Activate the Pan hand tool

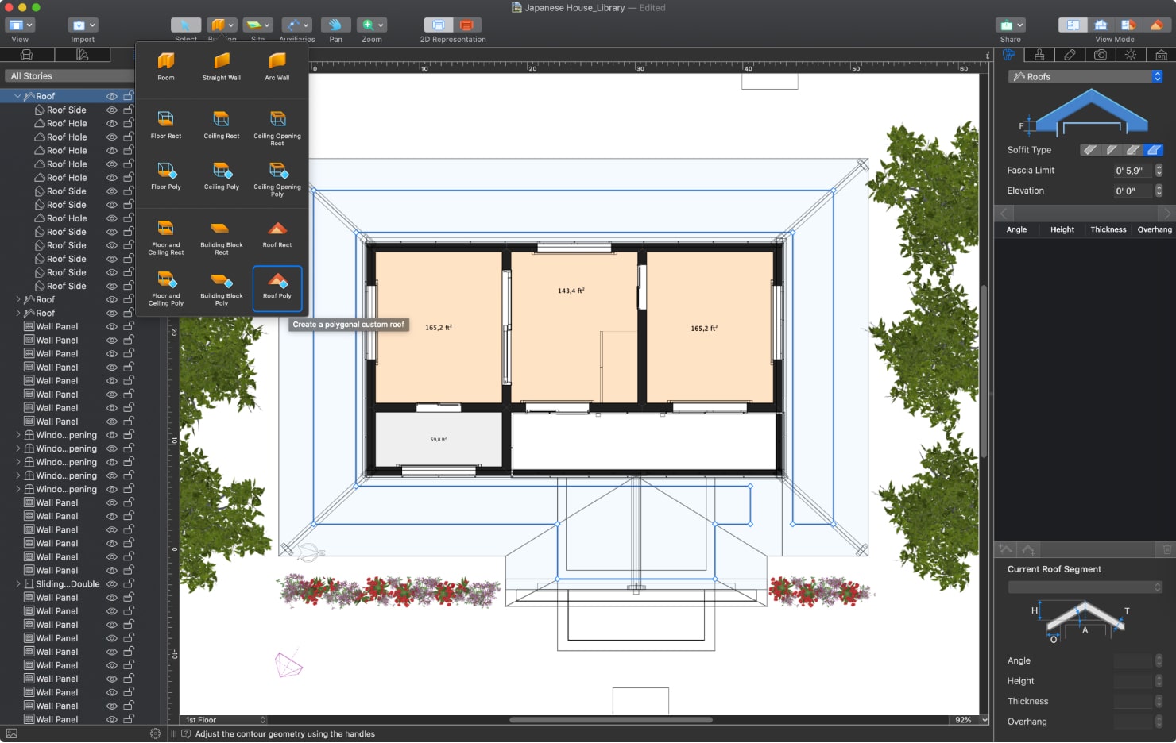click(336, 25)
